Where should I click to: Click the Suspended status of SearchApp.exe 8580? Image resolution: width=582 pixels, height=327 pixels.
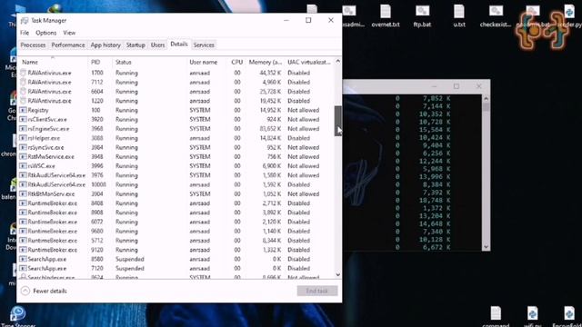(129, 259)
